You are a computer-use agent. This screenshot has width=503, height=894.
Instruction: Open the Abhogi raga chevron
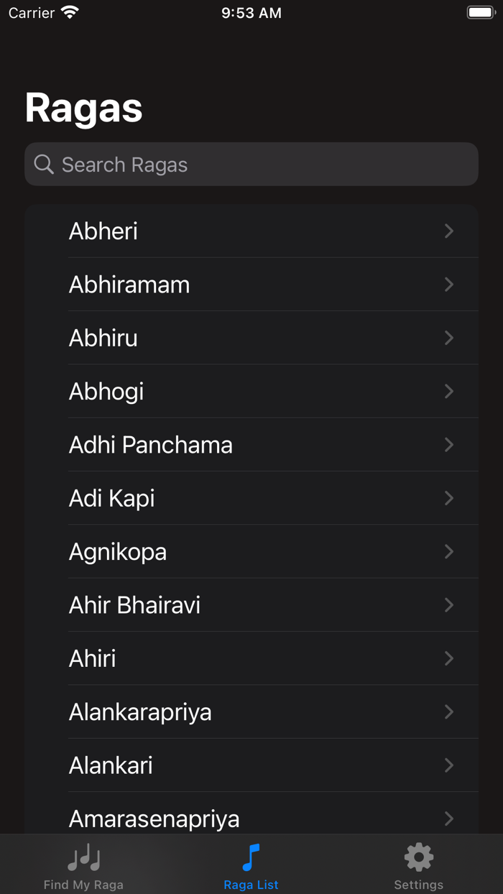click(448, 391)
